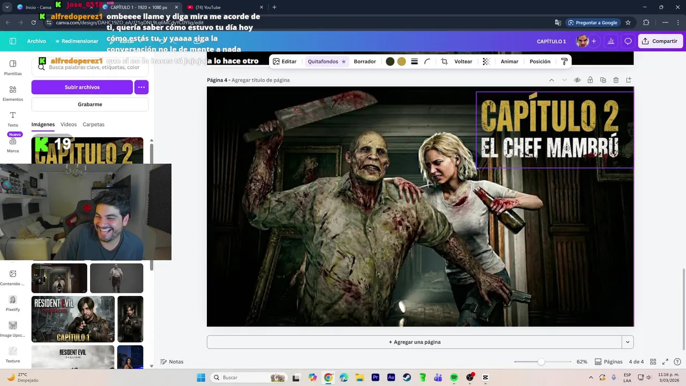Image resolution: width=686 pixels, height=386 pixels.
Task: Open the Texto sidebar panel
Action: pyautogui.click(x=13, y=119)
